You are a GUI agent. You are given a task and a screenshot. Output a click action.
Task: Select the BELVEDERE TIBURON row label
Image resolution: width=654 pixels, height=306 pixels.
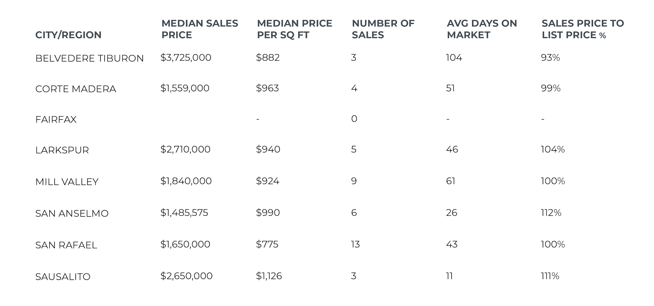coord(89,58)
